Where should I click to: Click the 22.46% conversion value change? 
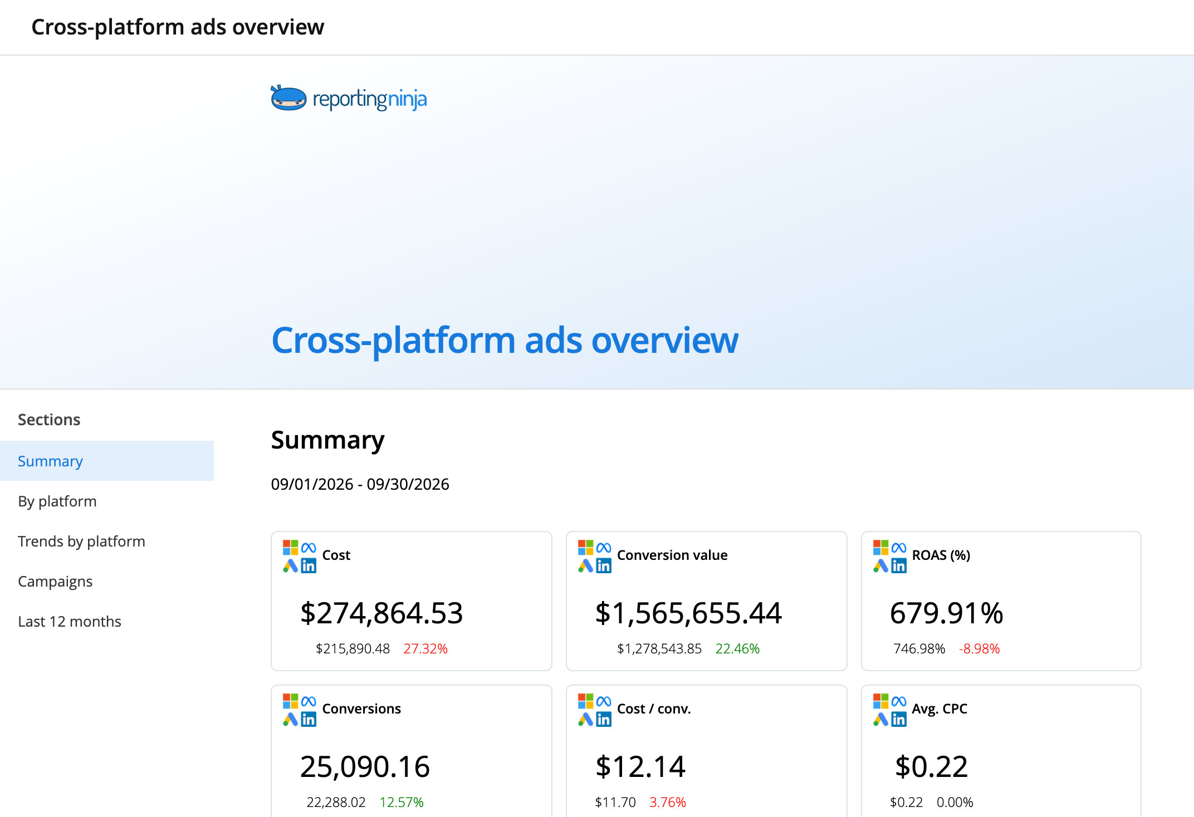point(737,648)
